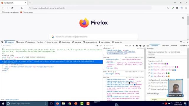Screen dimensions: 189x106
Task: Open the sidebar tabs overflow dropdown arrow
Action: pos(188,46)
